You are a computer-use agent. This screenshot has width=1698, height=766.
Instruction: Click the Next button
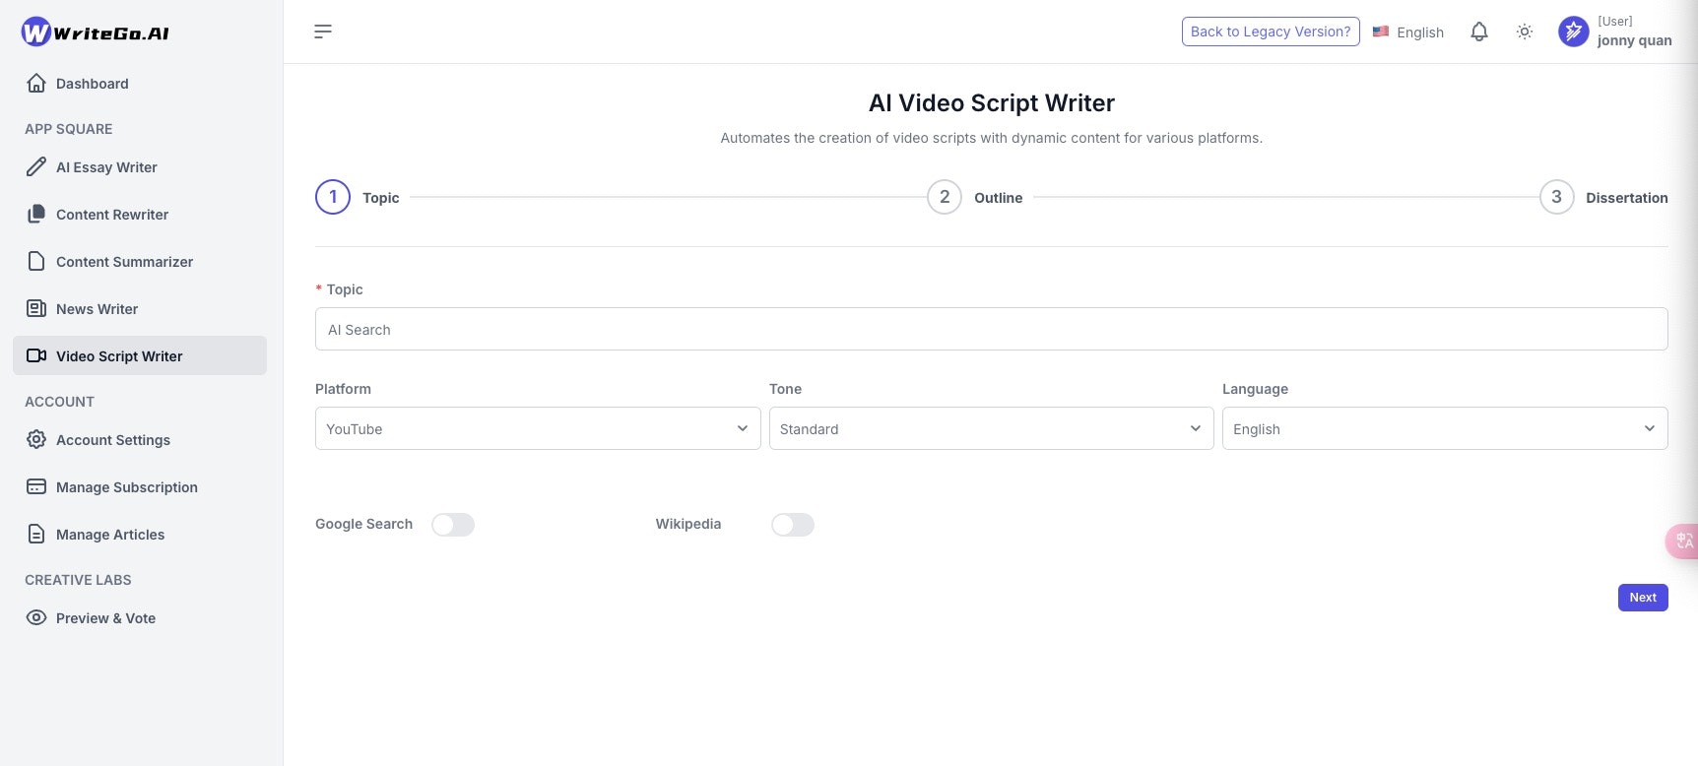[1643, 598]
